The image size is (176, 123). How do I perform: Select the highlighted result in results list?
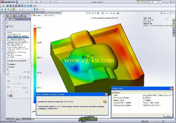coord(18,38)
